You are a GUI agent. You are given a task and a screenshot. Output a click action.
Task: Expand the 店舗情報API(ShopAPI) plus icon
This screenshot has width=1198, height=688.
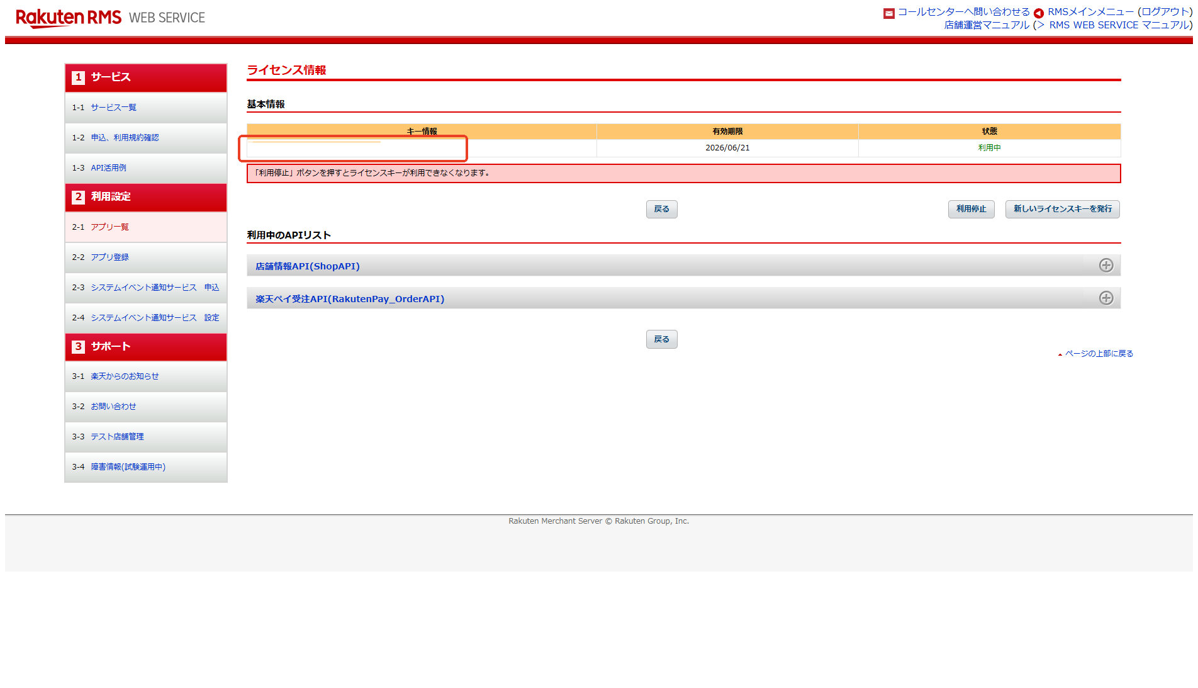pos(1106,266)
